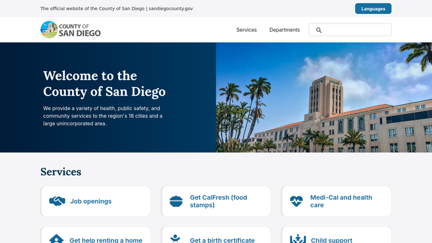Open Get CalFresh (food stamps) link
The height and width of the screenshot is (243, 432).
(x=218, y=201)
